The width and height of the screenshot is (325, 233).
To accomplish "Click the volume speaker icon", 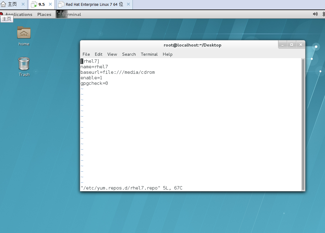I will pos(315,14).
